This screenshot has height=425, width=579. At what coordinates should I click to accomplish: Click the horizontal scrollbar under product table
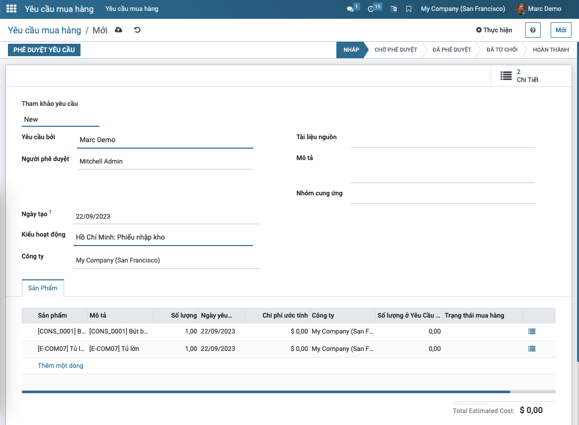point(266,392)
